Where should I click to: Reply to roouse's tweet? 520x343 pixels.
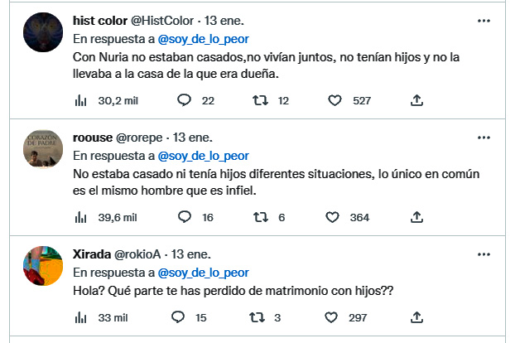(x=185, y=217)
